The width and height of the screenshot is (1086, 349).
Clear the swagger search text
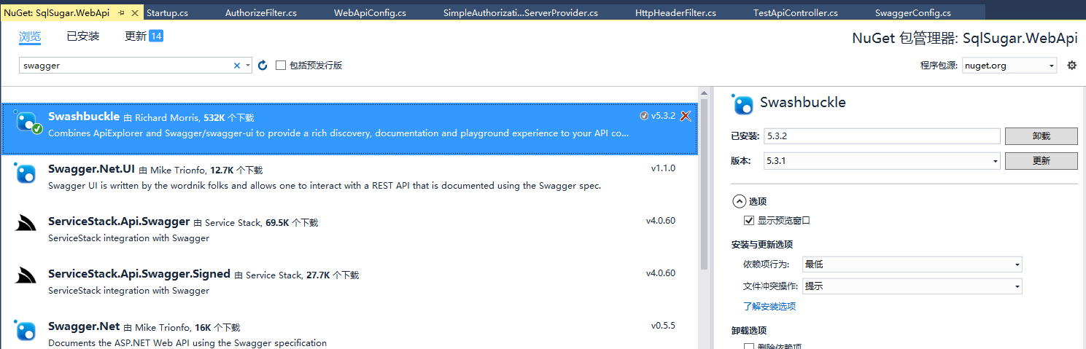pyautogui.click(x=236, y=66)
